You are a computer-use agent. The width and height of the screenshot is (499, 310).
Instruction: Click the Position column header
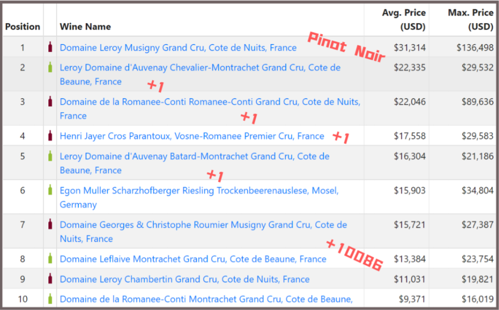pyautogui.click(x=23, y=27)
